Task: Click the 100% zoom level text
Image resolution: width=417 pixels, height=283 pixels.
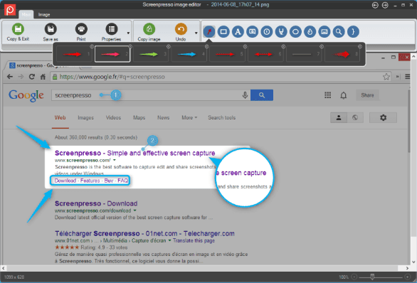Action: (344, 277)
